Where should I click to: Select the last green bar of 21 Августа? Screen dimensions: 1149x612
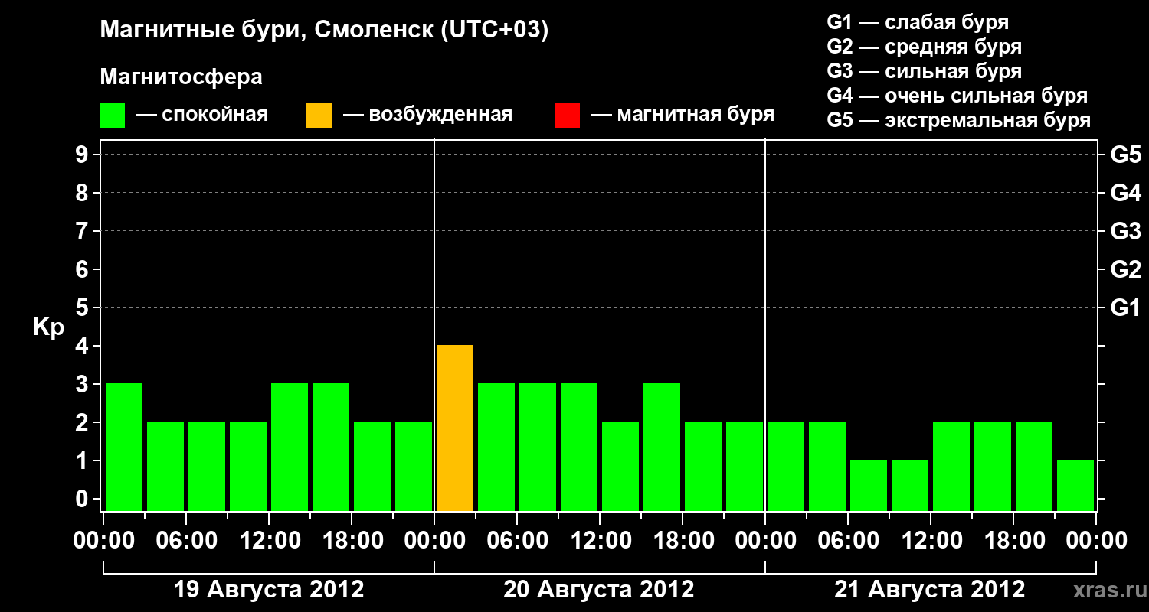(1075, 485)
